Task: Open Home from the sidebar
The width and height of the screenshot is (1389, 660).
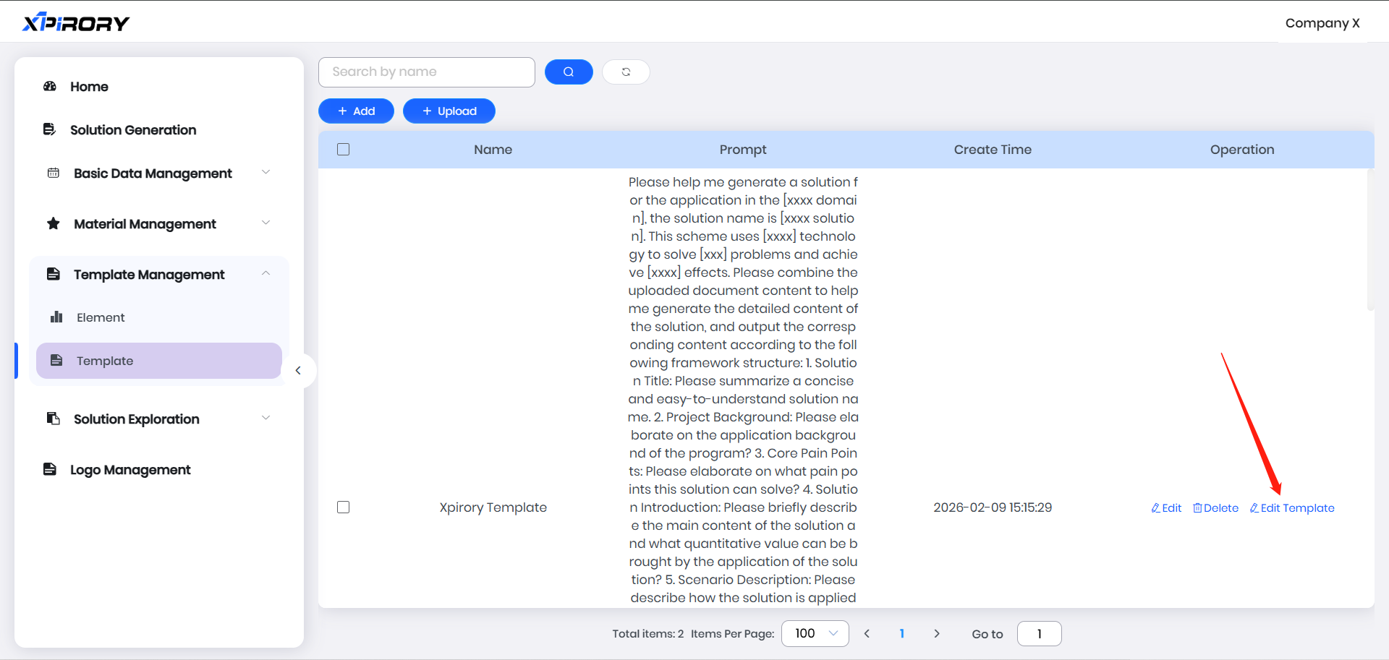Action: click(x=89, y=87)
